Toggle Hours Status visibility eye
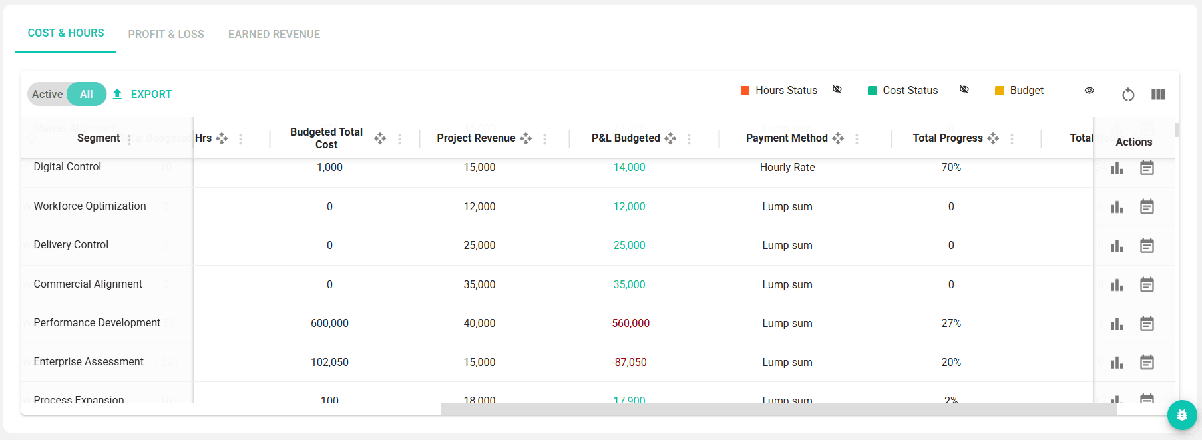 pos(837,90)
